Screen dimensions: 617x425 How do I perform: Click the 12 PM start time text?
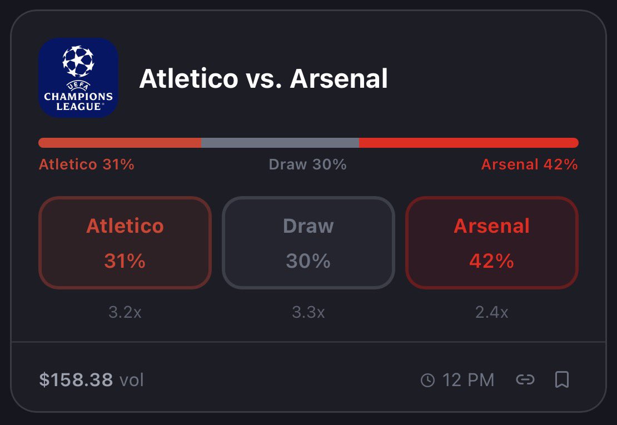point(468,380)
